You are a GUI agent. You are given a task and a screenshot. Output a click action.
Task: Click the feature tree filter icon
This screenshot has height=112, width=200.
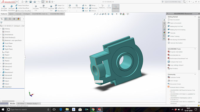pos(1,23)
